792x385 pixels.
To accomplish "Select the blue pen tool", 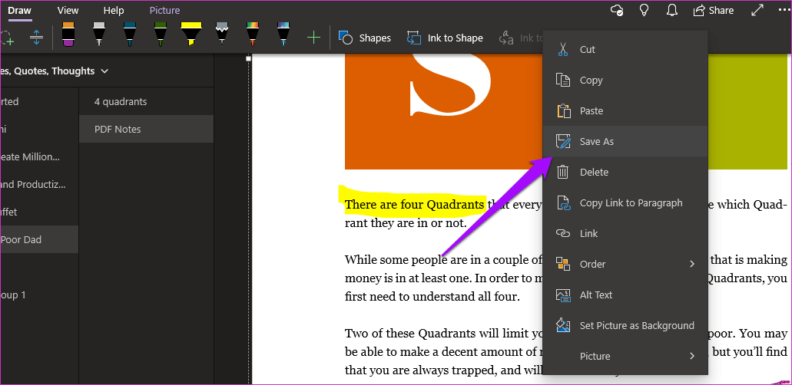I will point(130,35).
